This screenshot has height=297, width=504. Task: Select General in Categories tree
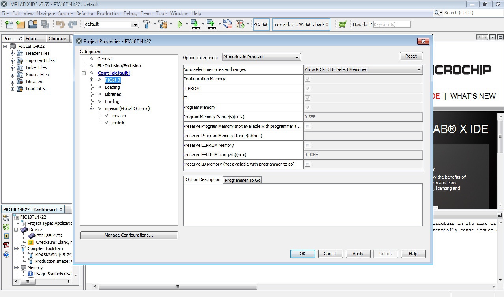pos(105,59)
